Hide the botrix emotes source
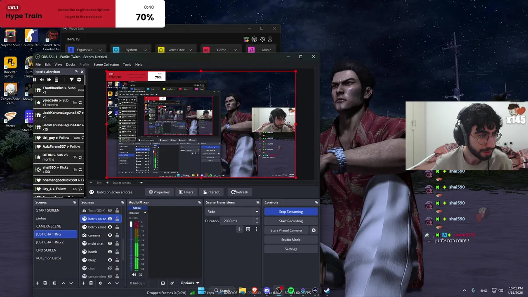The height and width of the screenshot is (297, 528). point(110,227)
